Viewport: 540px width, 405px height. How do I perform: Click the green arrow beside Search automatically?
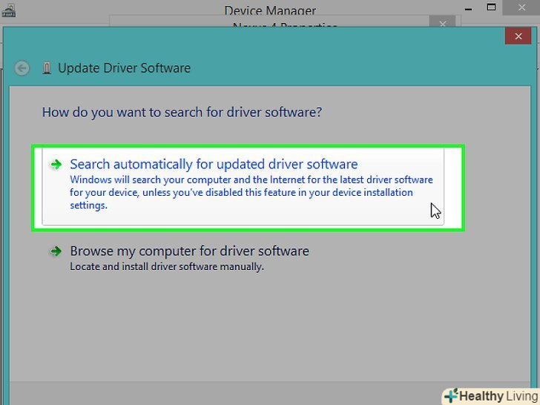tap(56, 164)
